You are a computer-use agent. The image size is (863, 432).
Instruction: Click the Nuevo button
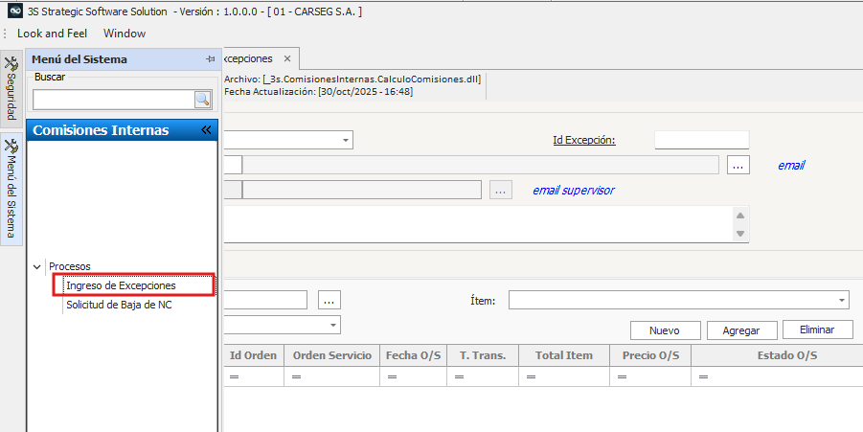coord(664,330)
